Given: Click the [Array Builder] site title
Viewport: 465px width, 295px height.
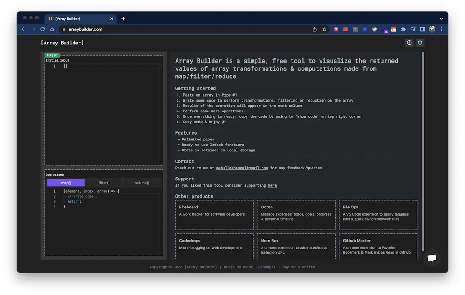Looking at the screenshot, I should pyautogui.click(x=62, y=43).
